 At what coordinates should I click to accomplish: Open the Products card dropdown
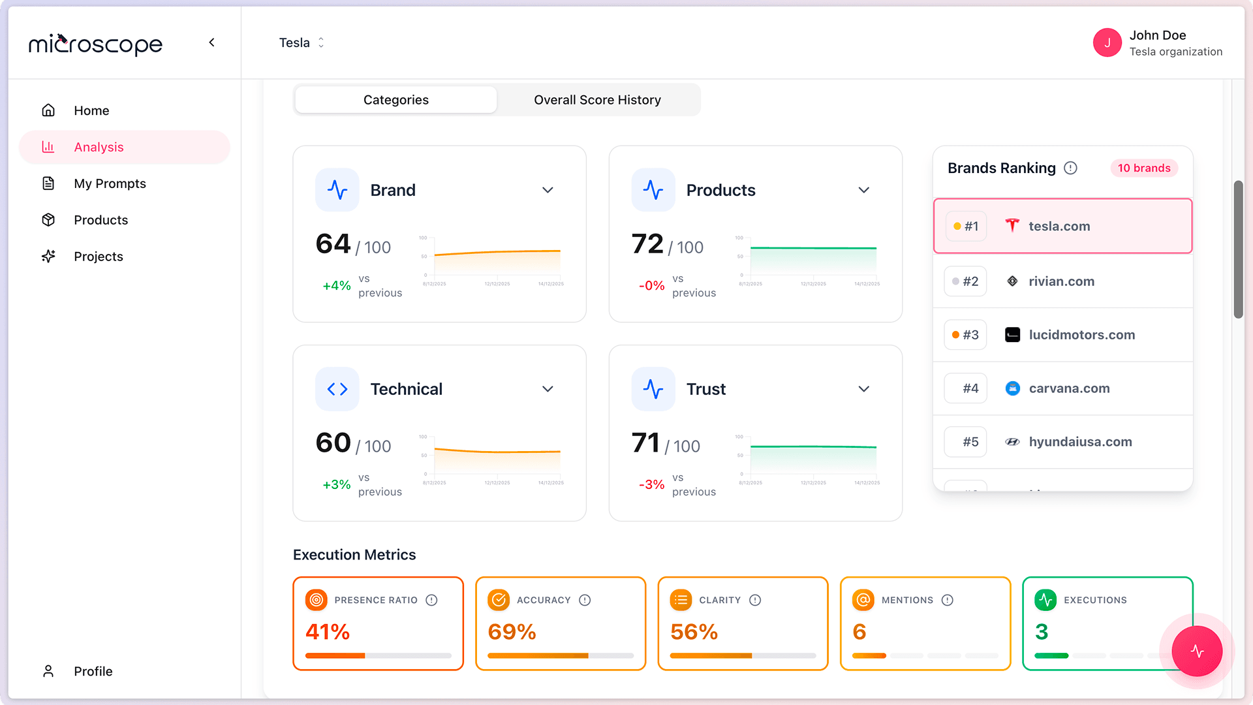click(x=863, y=190)
